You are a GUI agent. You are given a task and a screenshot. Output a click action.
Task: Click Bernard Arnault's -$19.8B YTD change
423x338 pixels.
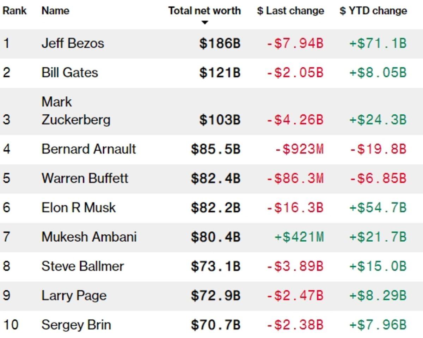click(x=378, y=149)
